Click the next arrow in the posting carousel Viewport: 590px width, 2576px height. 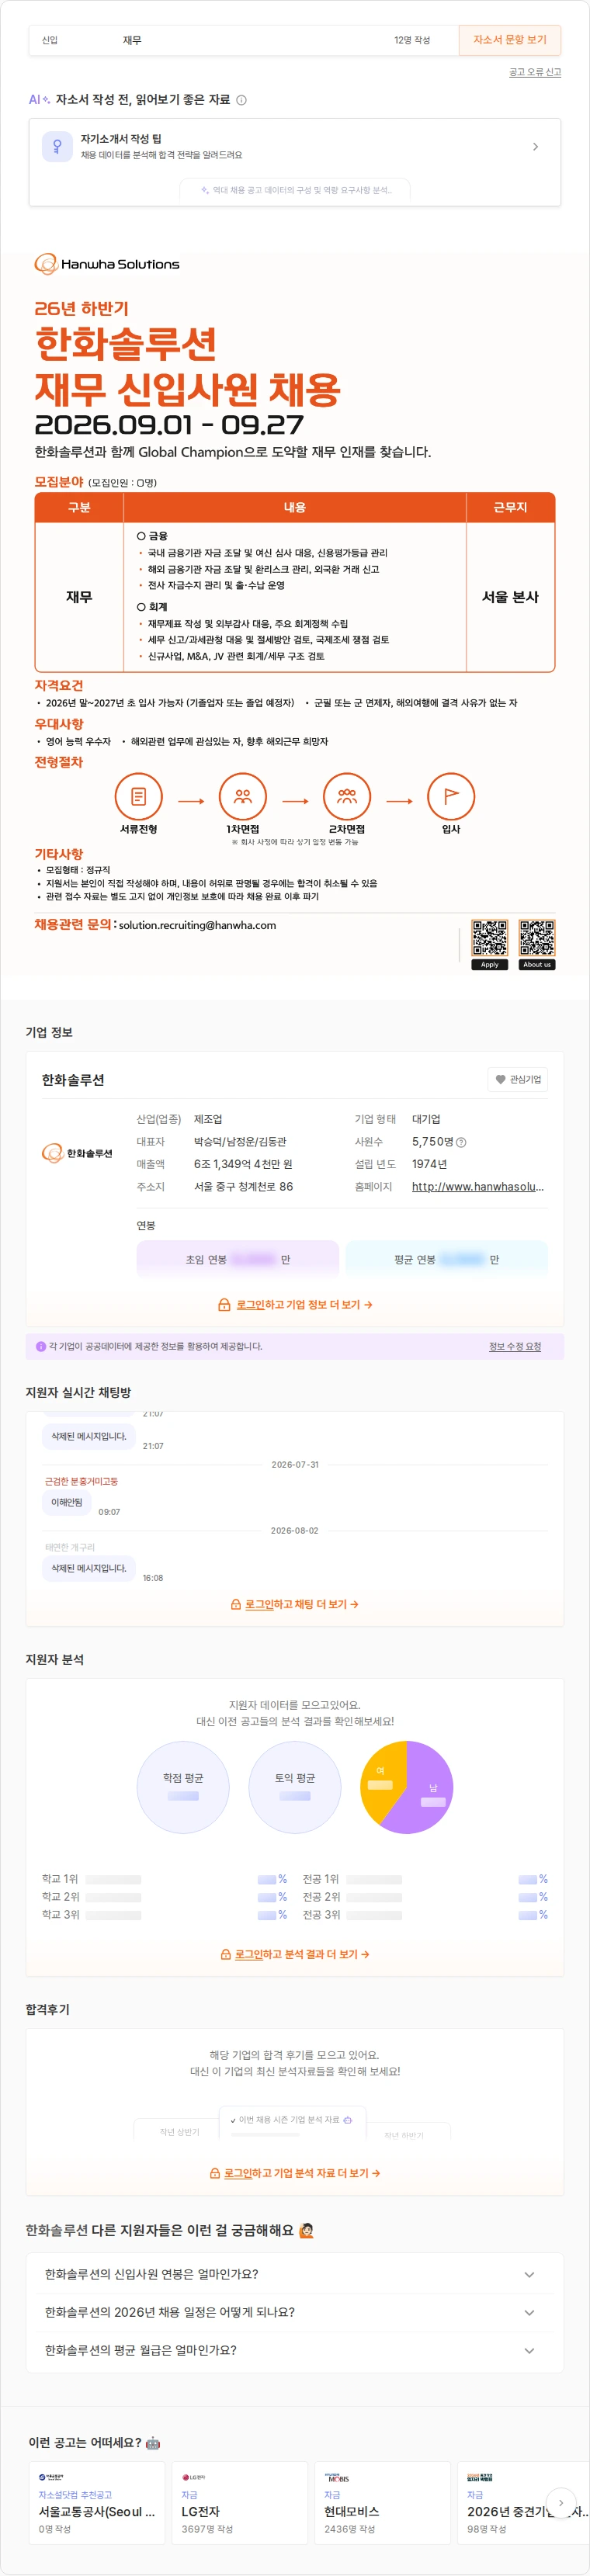[x=561, y=2503]
